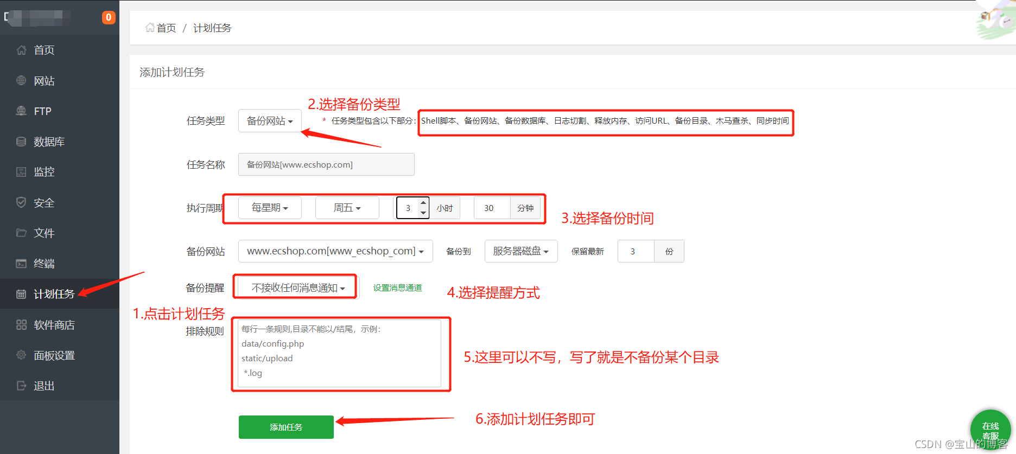Click the FTP sidebar icon

[x=21, y=111]
